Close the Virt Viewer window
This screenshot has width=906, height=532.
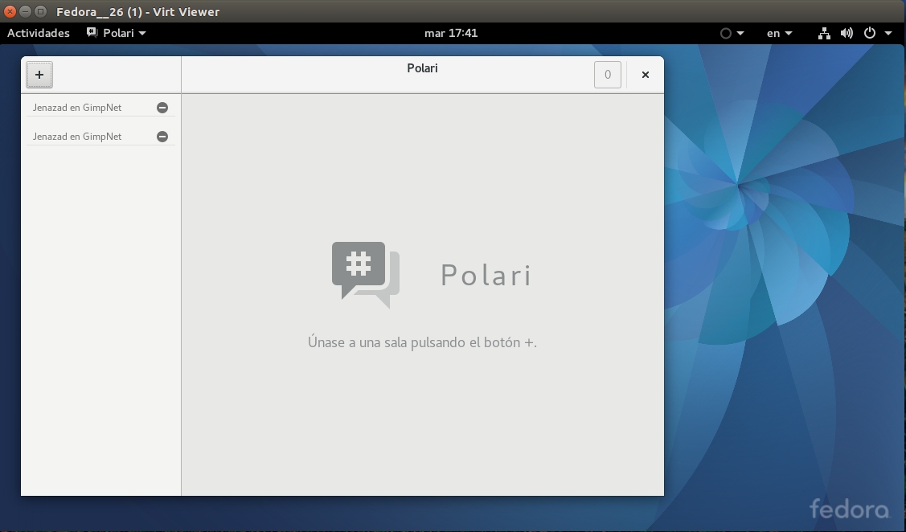pos(10,11)
